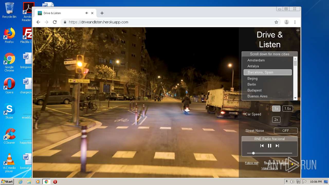
Task: Set car speed to 1x
Action: pyautogui.click(x=276, y=108)
